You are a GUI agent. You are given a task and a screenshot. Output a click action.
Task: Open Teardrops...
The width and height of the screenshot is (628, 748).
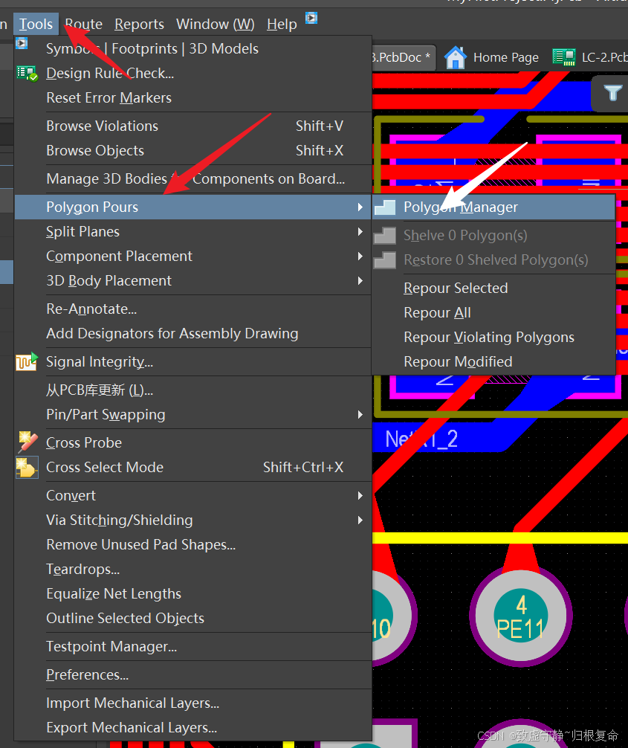click(193, 569)
